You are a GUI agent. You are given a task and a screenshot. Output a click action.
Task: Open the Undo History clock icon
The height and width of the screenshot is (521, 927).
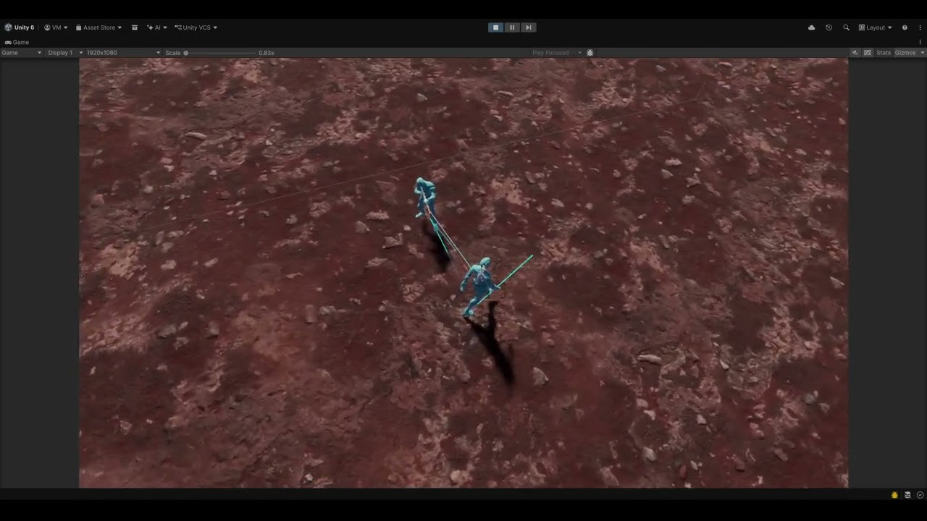tap(829, 27)
